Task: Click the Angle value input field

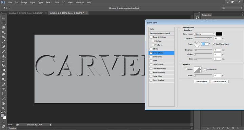Action: [205, 44]
